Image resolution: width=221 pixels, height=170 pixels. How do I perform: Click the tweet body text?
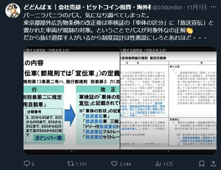[x=118, y=27]
